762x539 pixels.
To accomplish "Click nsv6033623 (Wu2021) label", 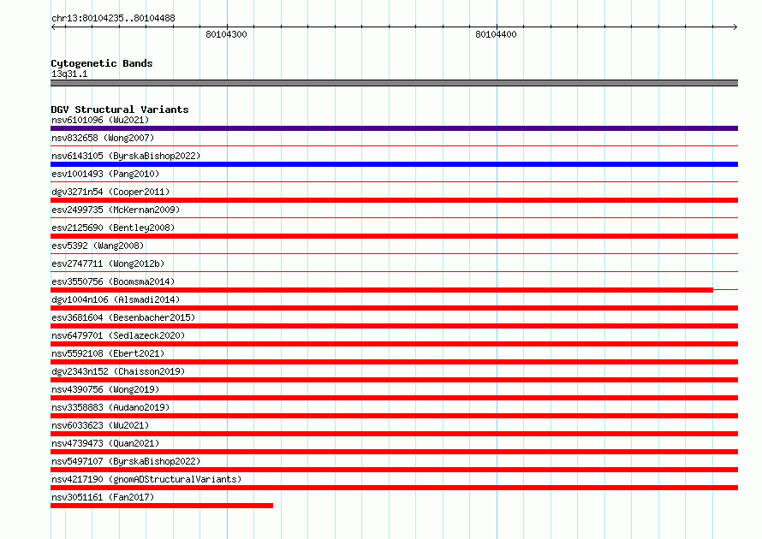I will point(100,425).
